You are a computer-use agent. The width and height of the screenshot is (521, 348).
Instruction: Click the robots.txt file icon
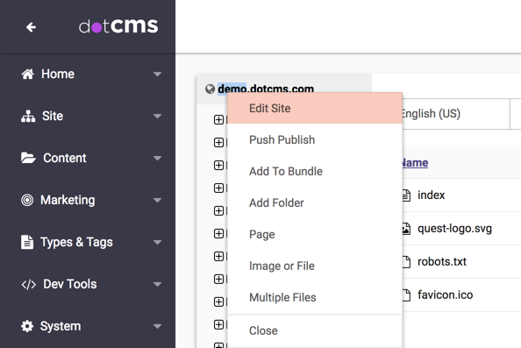[406, 262]
